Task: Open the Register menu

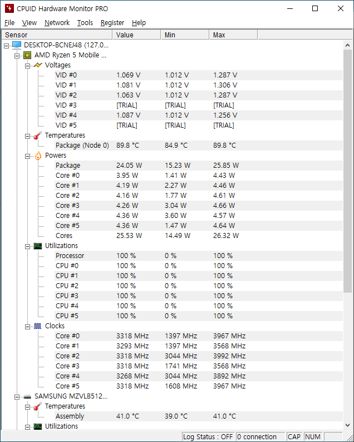Action: [112, 22]
